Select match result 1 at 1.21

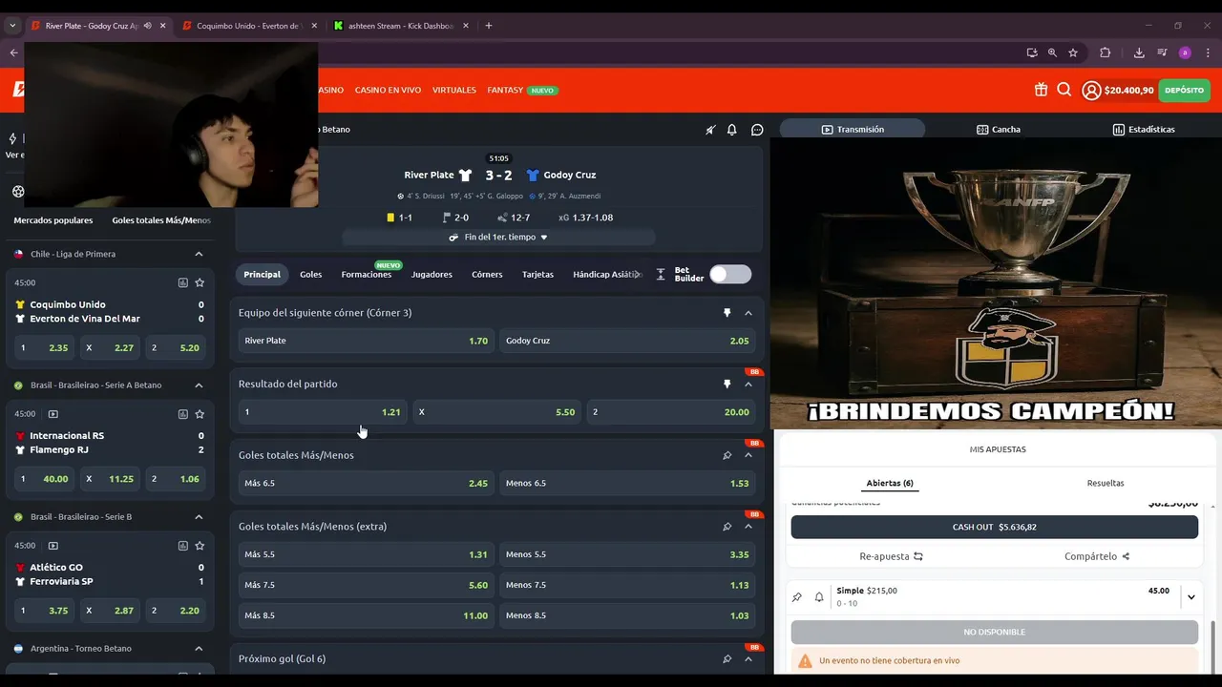pyautogui.click(x=323, y=412)
